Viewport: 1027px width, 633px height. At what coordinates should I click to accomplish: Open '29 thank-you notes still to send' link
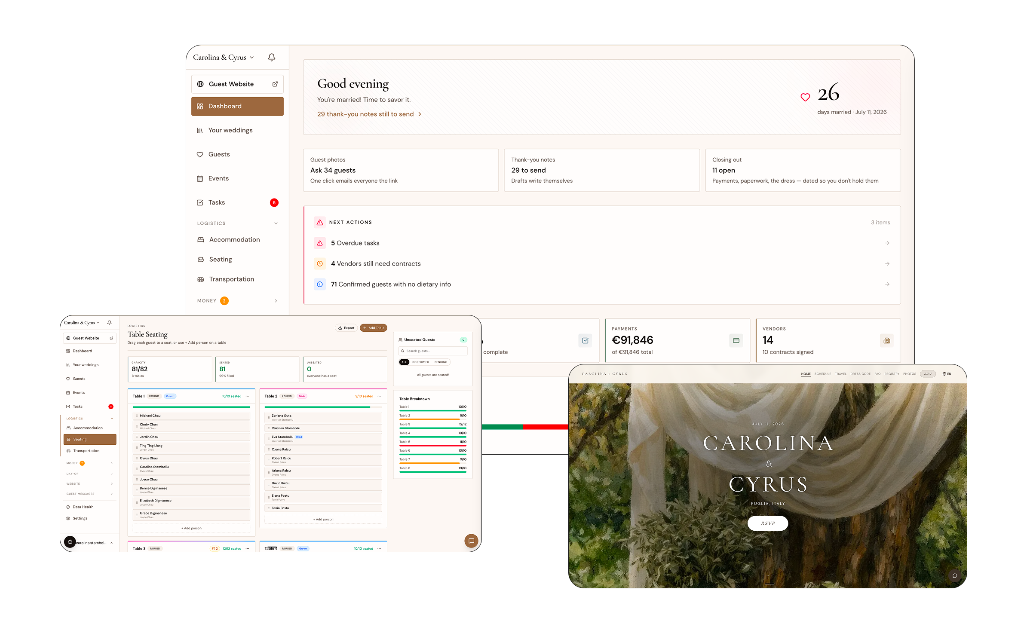coord(369,114)
